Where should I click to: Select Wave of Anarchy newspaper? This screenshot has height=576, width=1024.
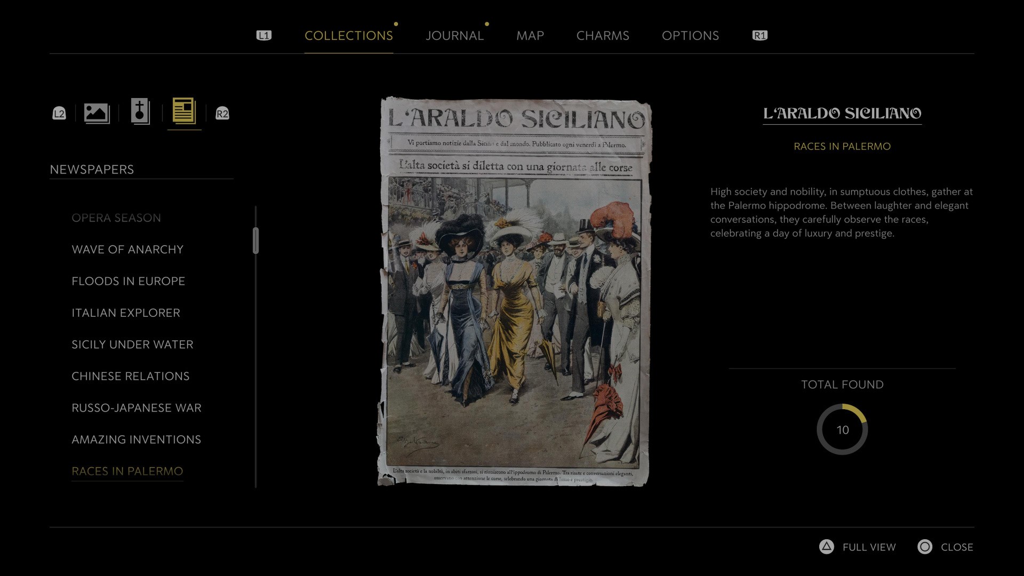click(x=127, y=250)
